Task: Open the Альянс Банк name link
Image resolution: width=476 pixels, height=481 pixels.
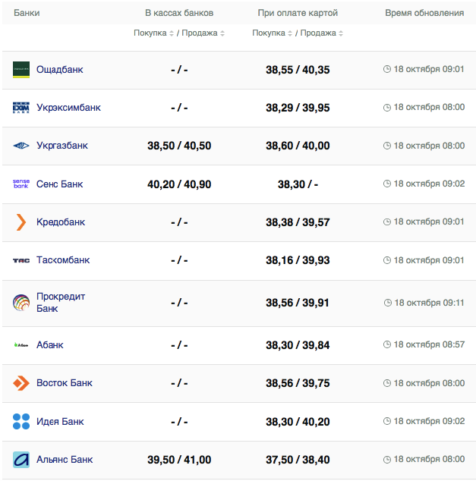Action: click(x=65, y=460)
